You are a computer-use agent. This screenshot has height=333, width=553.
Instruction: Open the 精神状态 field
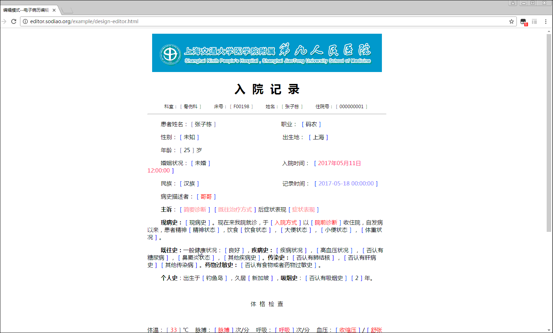click(x=204, y=230)
